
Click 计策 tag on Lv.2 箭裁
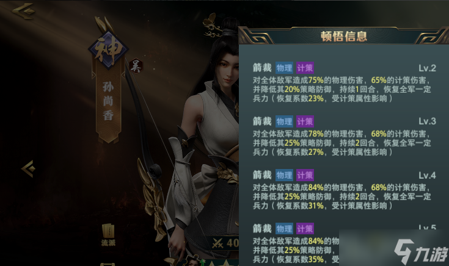(x=305, y=68)
